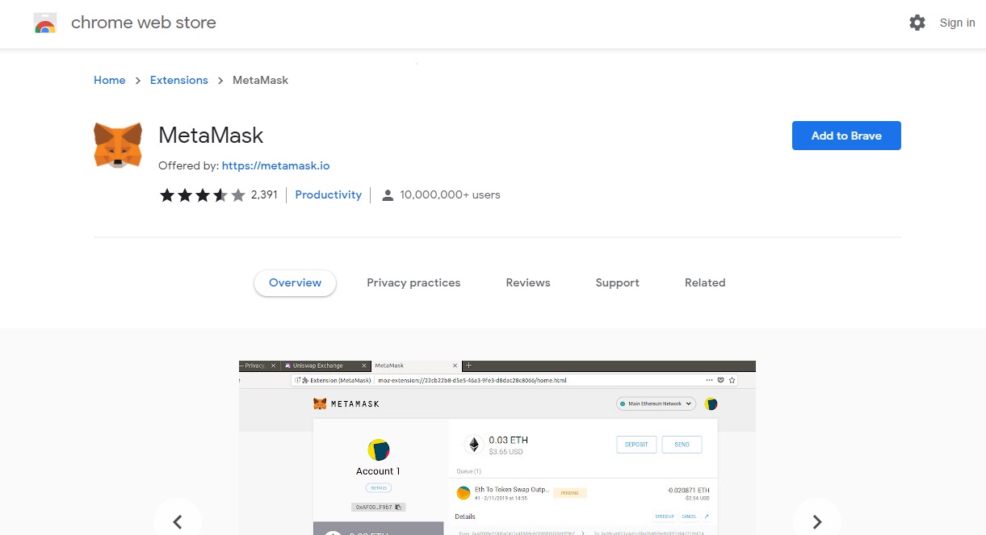
Task: Click the MetaMask fox logo
Action: (x=118, y=145)
